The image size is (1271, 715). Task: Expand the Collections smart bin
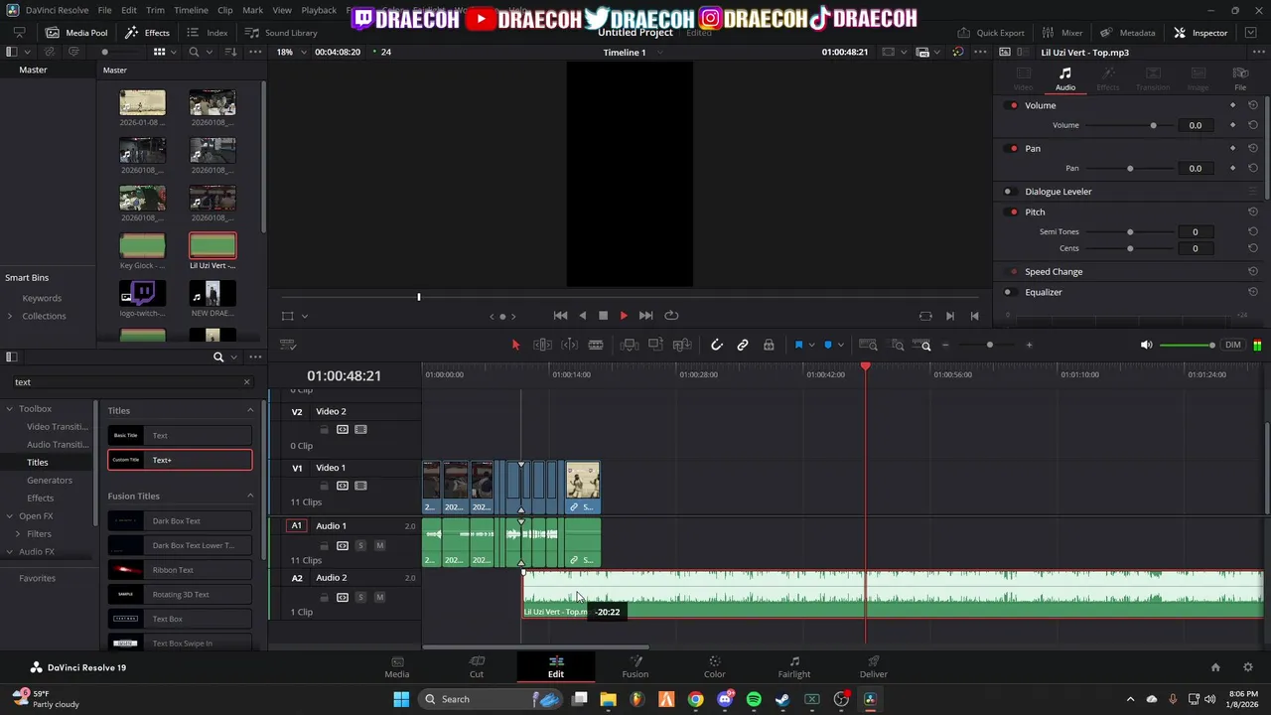pyautogui.click(x=10, y=316)
